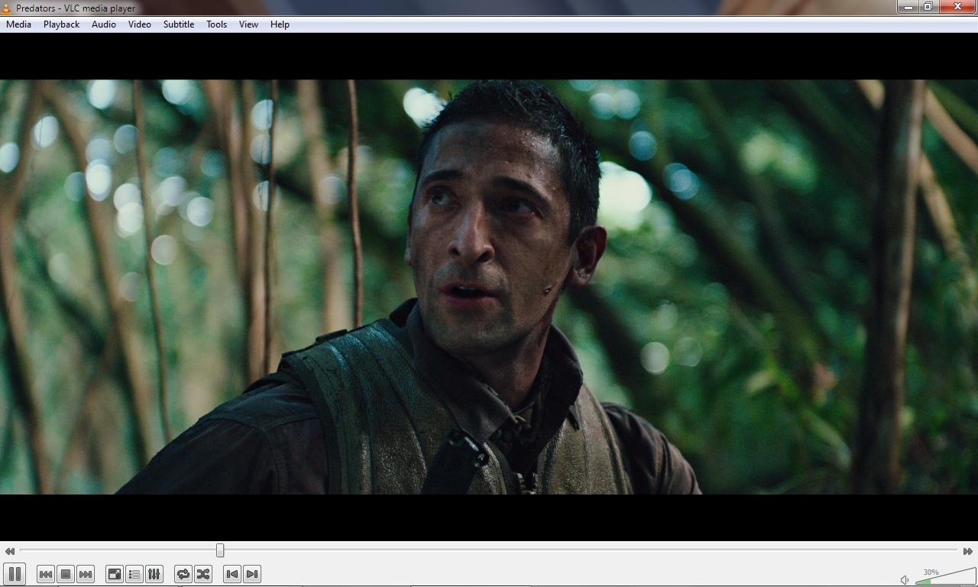Go to next chapter
Viewport: 978px width, 587px height.
(252, 574)
